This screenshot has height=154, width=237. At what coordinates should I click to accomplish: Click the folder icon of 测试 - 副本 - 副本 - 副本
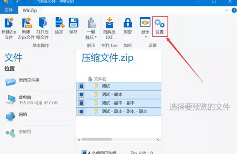[x=96, y=111]
